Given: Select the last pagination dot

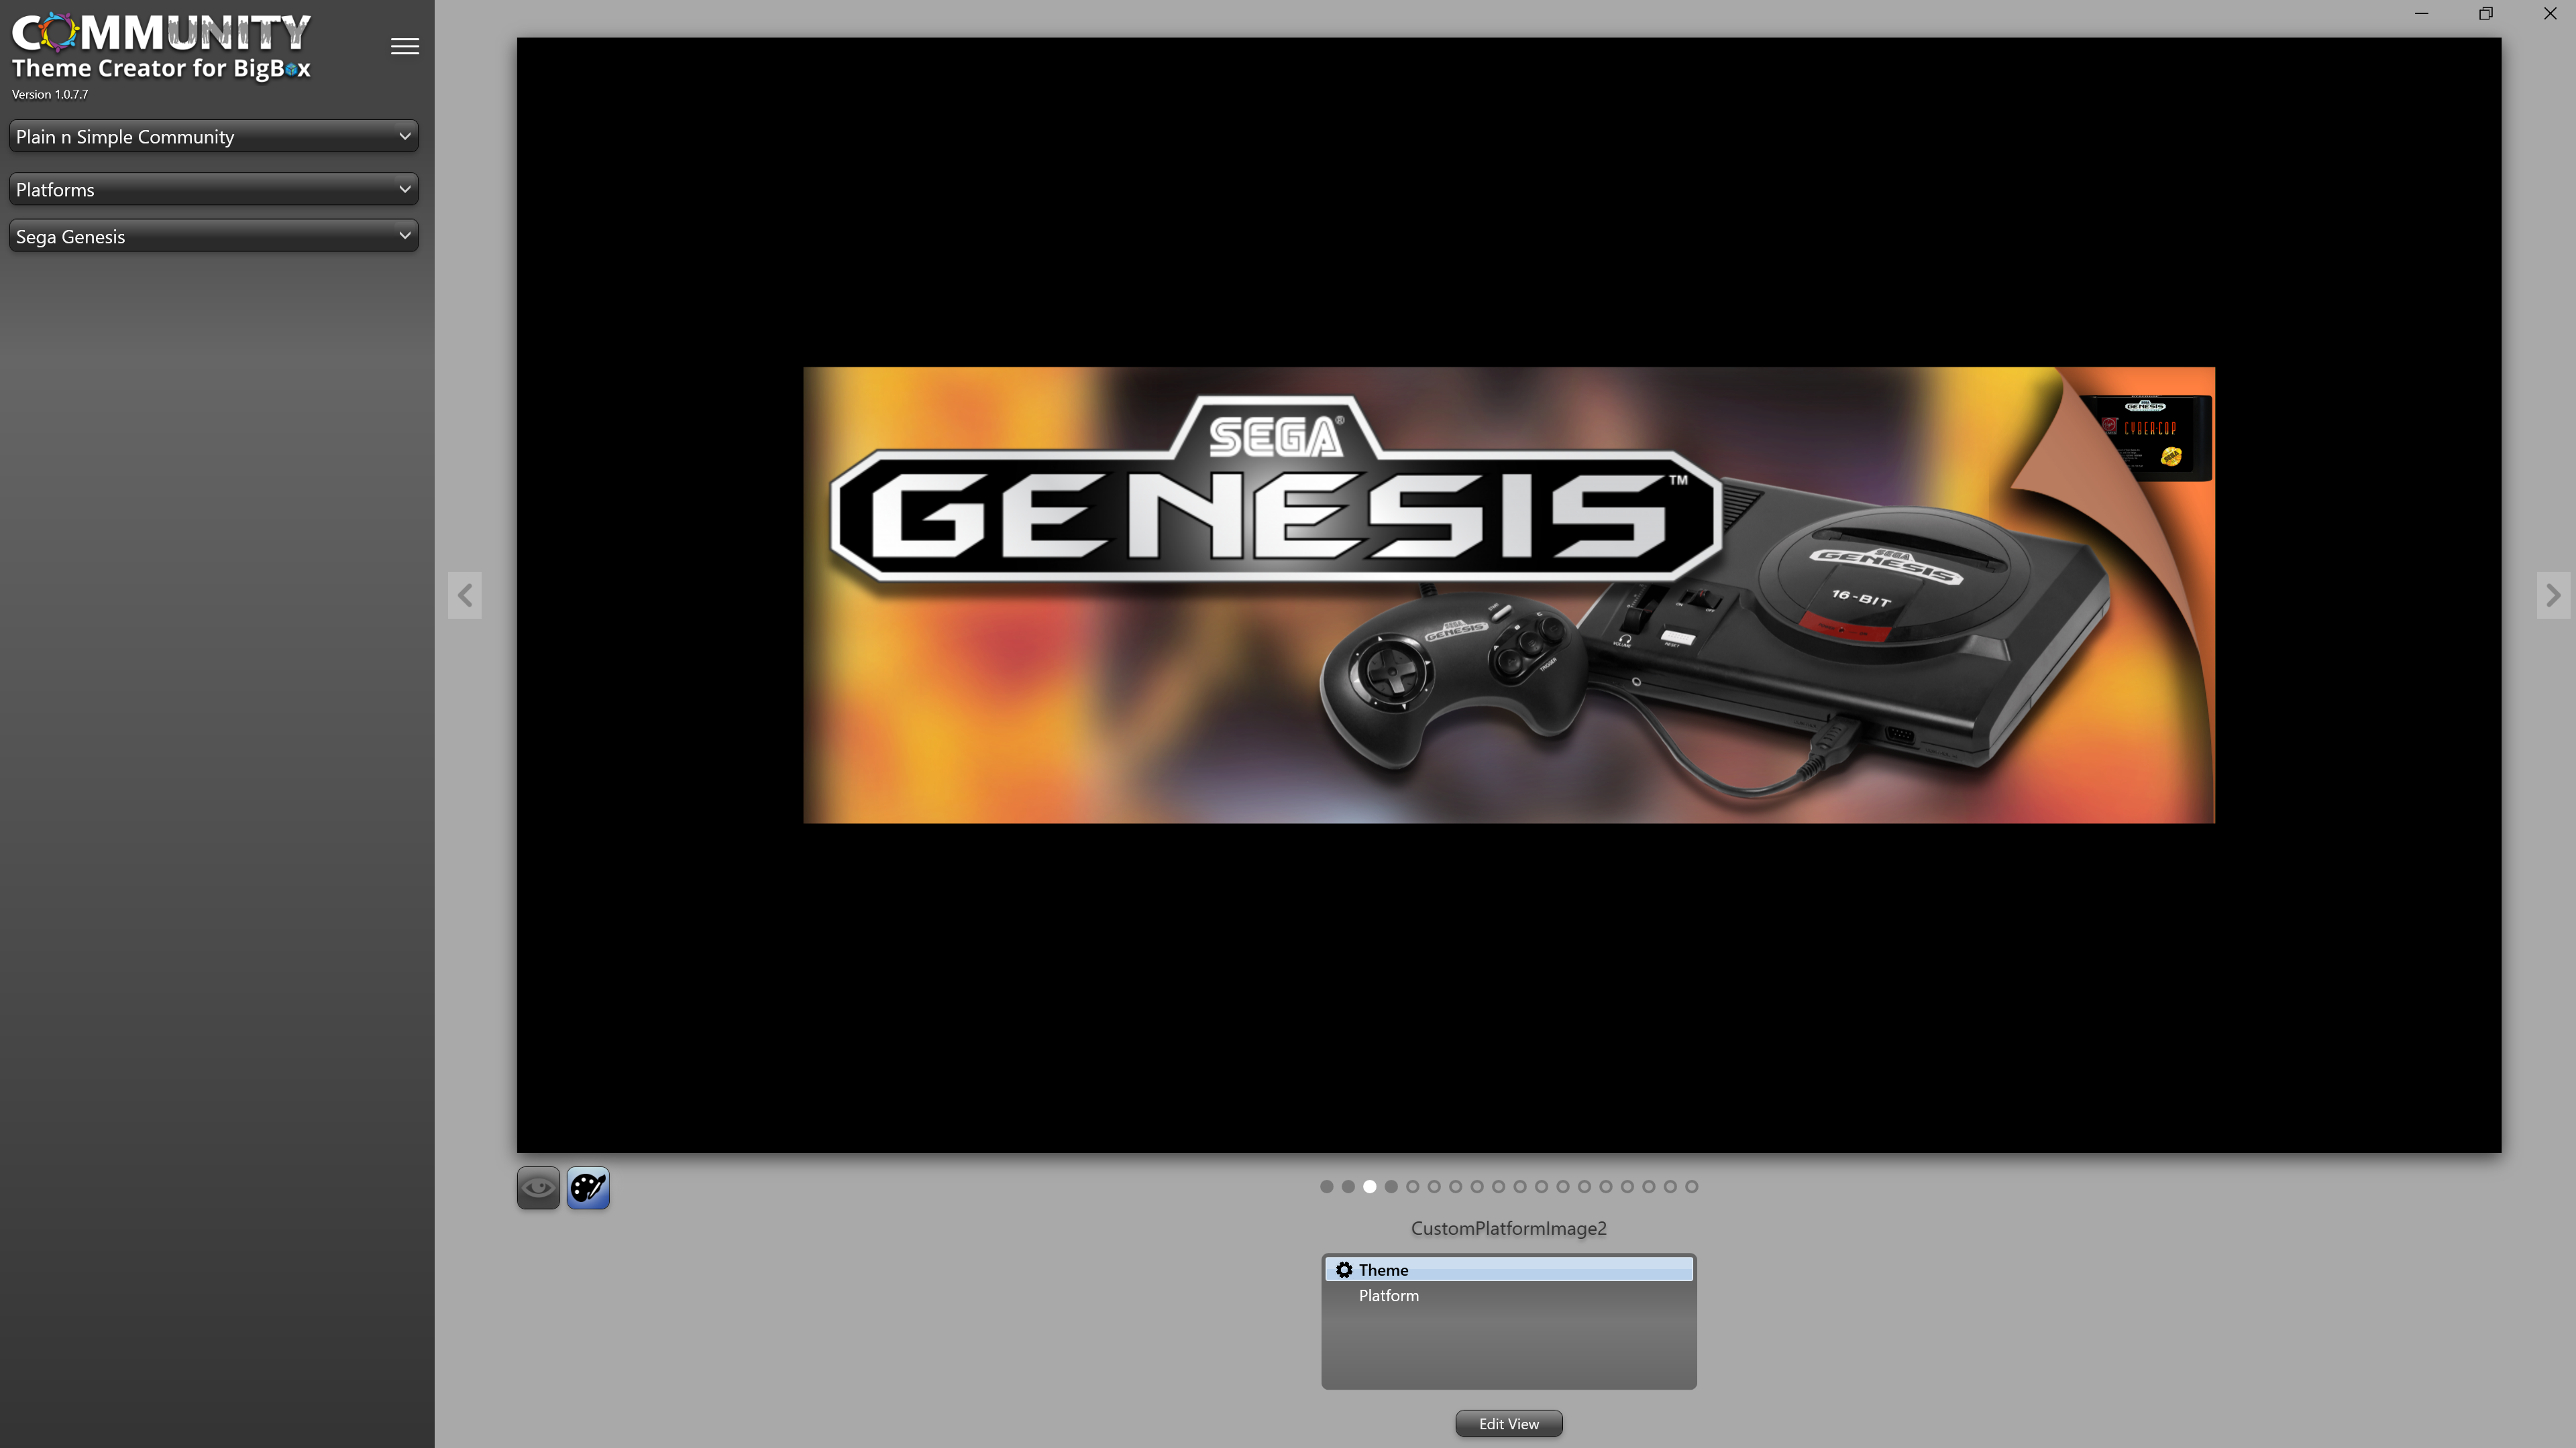Looking at the screenshot, I should [x=1692, y=1186].
